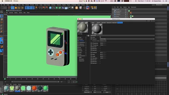Screen dimensions: 169x95
Task: Click the Apply button in coordinates
Action: click(x=107, y=92)
